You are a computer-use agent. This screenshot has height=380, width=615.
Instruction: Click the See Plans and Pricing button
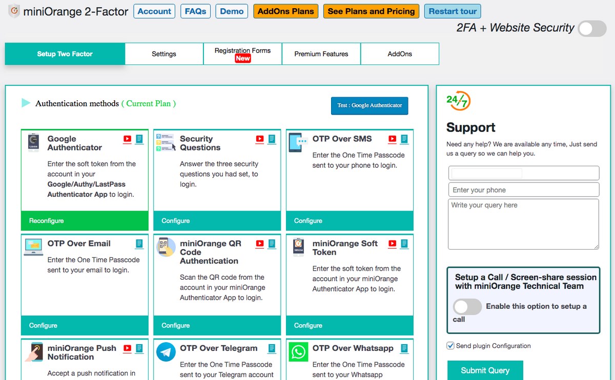coord(371,11)
